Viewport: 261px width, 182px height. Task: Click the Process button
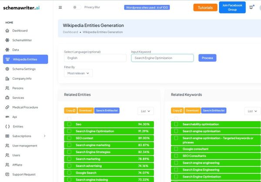207,58
